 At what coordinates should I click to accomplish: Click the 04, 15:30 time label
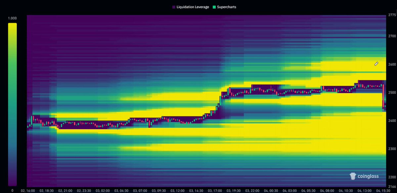tap(383, 191)
